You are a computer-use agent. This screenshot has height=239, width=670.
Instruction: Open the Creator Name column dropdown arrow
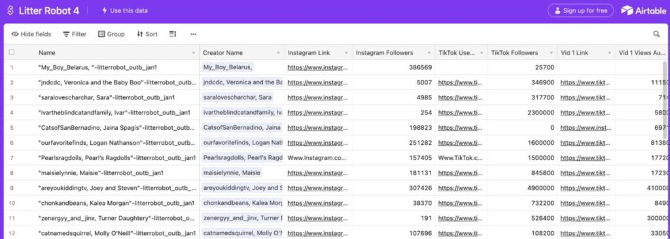pyautogui.click(x=279, y=53)
